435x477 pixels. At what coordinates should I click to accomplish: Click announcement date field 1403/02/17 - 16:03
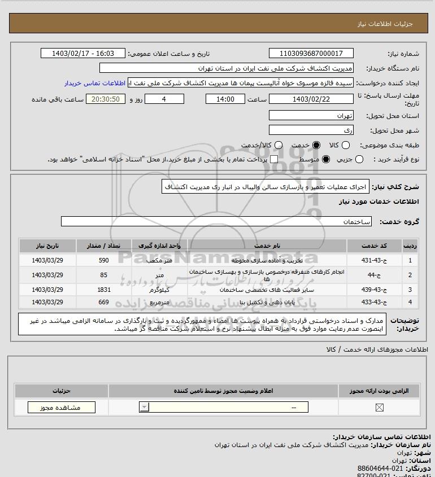pos(83,53)
